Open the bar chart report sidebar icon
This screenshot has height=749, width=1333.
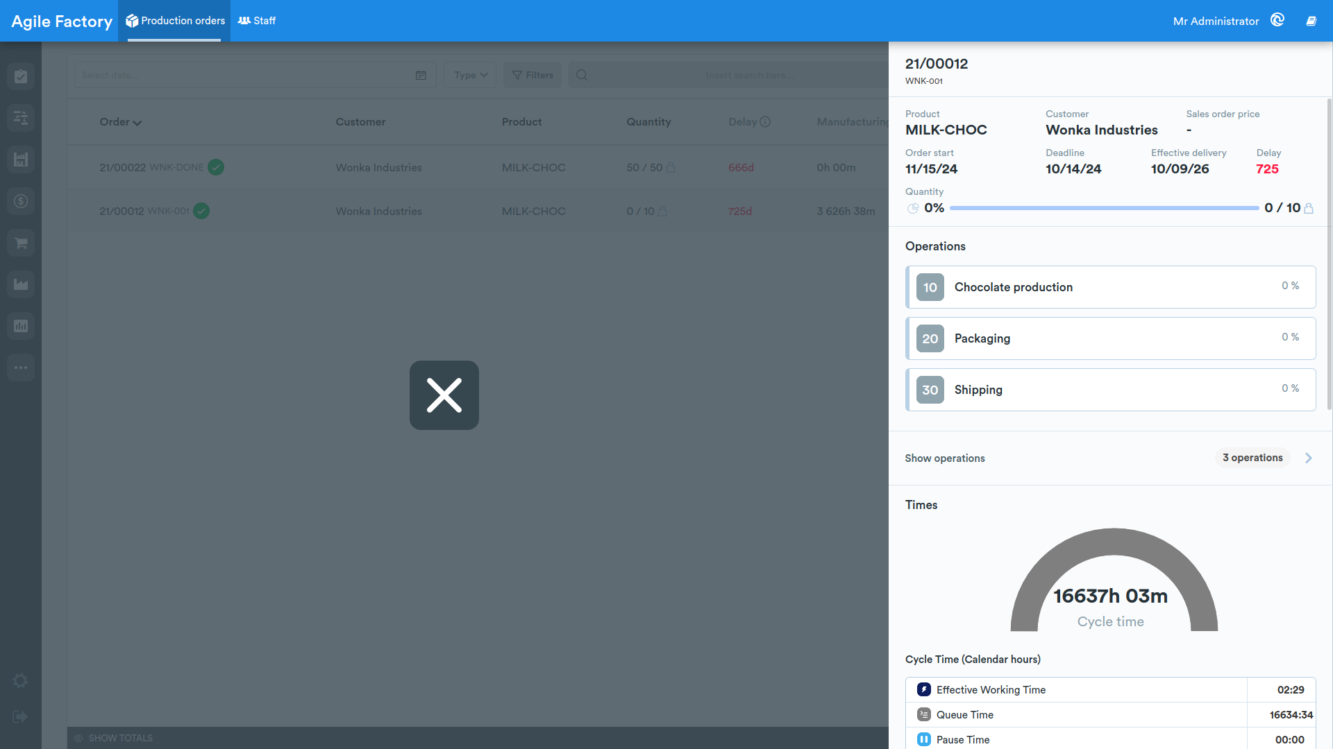tap(21, 326)
